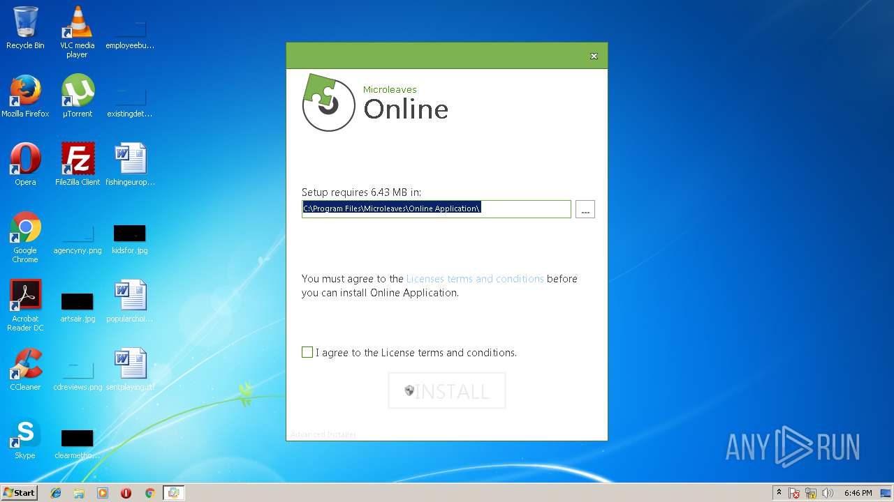Viewport: 894px width, 502px height.
Task: Click the installation path input field
Action: [x=437, y=208]
